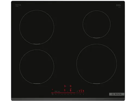Click the INDUCTION label on the glass
The height and width of the screenshot is (101, 136).
18,5
